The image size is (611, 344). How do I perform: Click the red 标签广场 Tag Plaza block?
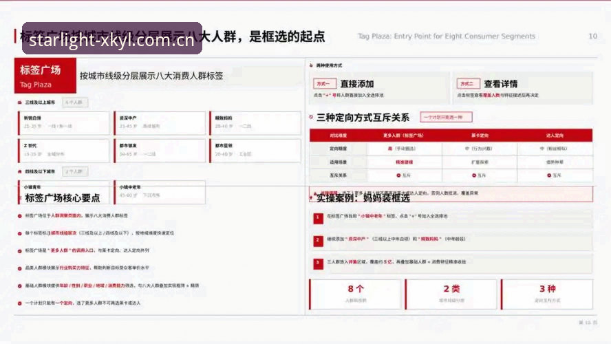(x=45, y=76)
